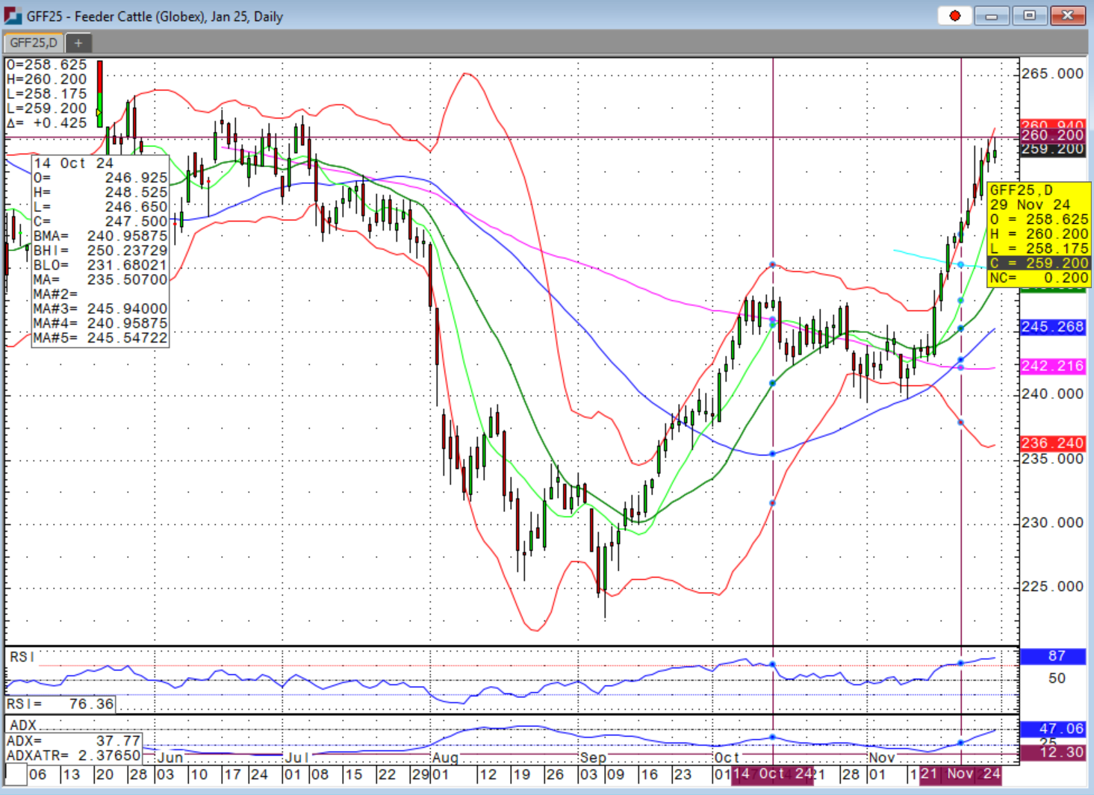Click the 29 Nov 24 date in yellow box
Image resolution: width=1094 pixels, height=795 pixels.
1031,205
